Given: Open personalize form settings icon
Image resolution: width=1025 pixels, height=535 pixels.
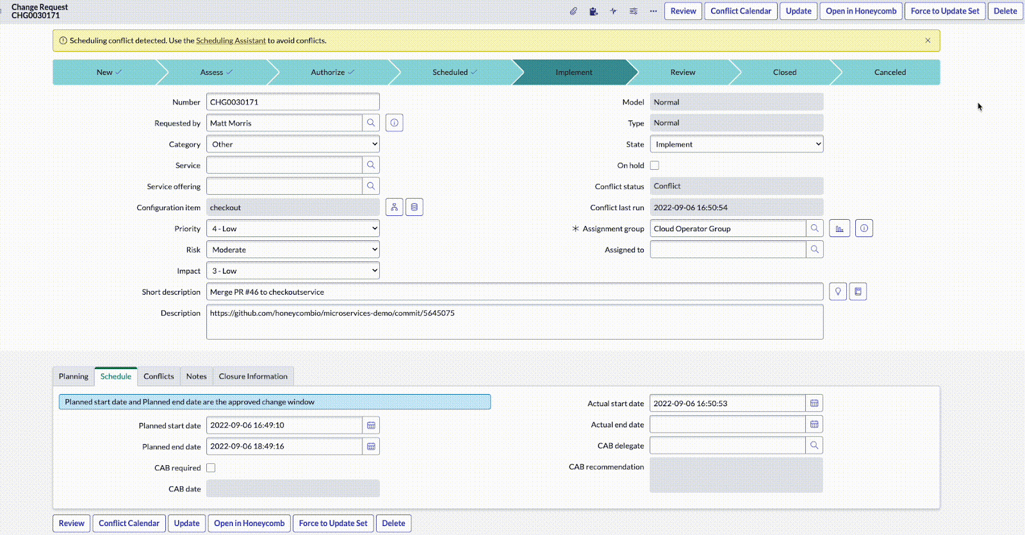Looking at the screenshot, I should pyautogui.click(x=633, y=11).
